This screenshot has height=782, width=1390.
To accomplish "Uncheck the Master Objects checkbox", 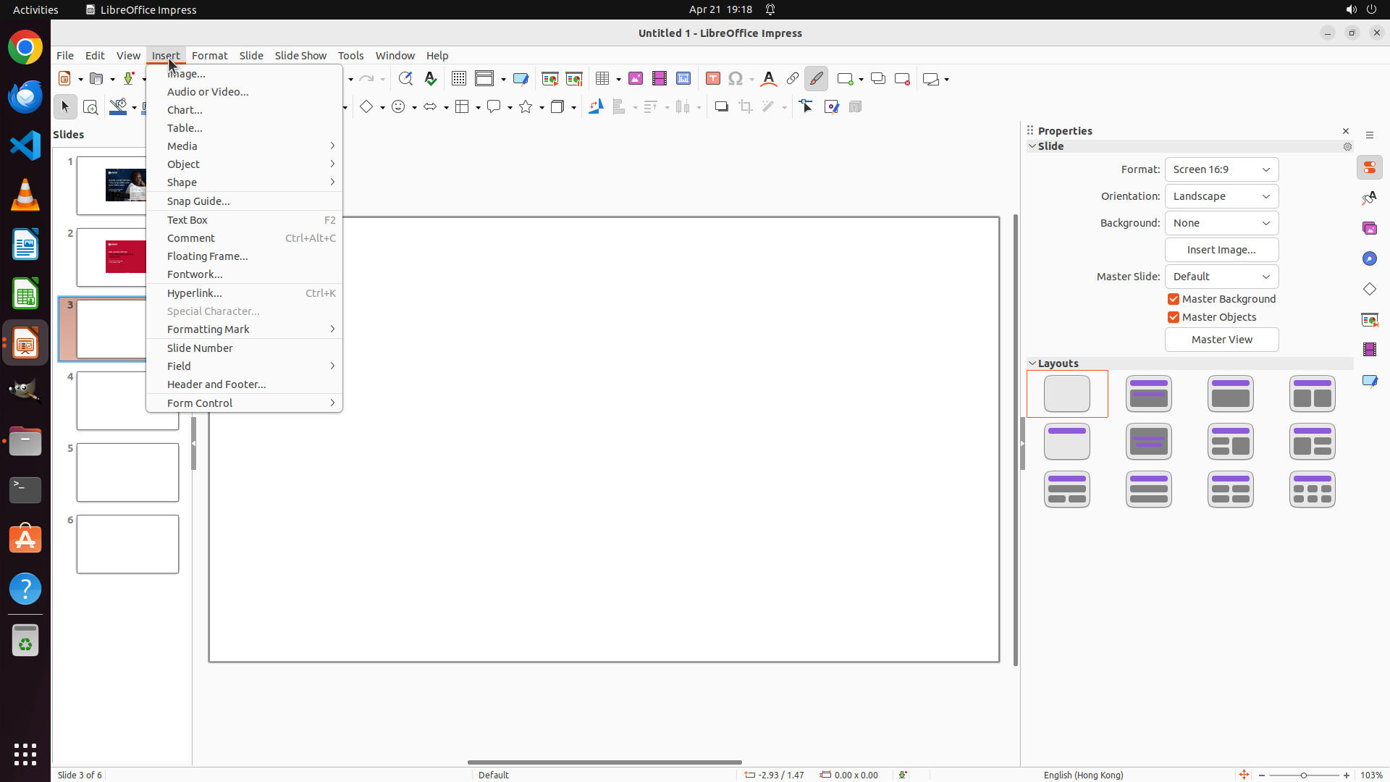I will [x=1174, y=317].
